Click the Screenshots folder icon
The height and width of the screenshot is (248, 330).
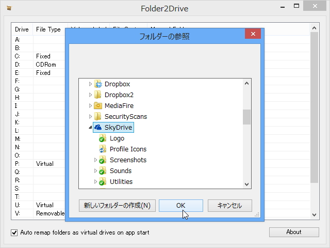point(102,160)
